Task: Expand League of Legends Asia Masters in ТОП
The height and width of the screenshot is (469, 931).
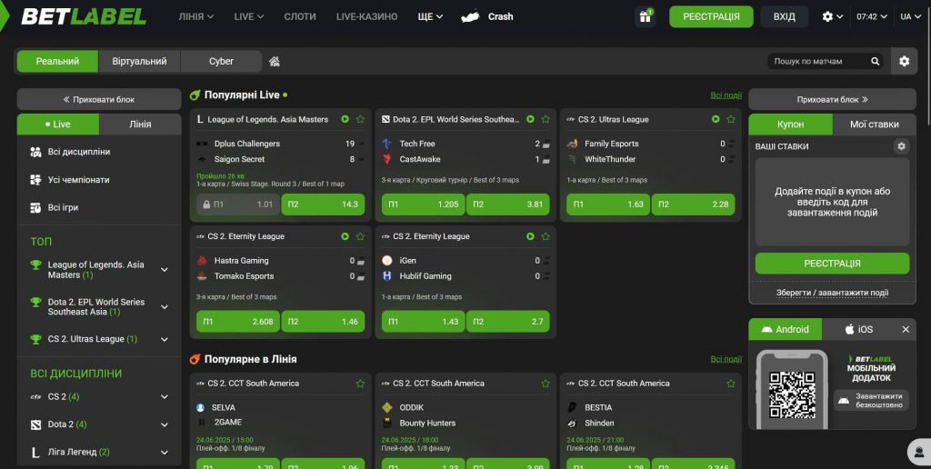Action: 165,270
